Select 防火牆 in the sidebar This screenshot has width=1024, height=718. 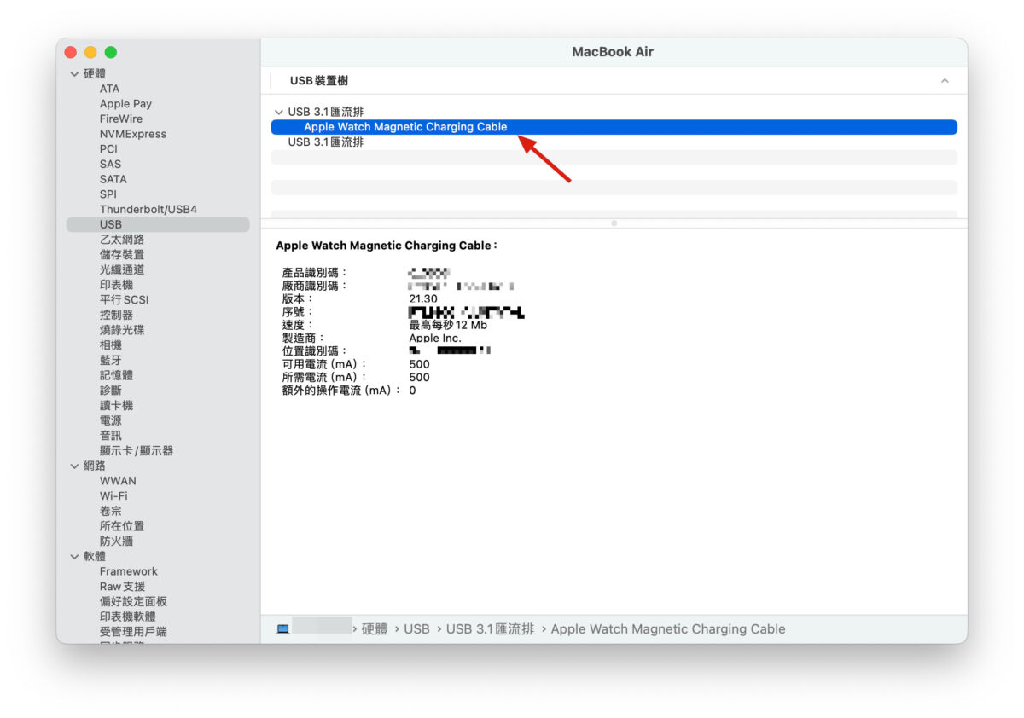tap(116, 541)
